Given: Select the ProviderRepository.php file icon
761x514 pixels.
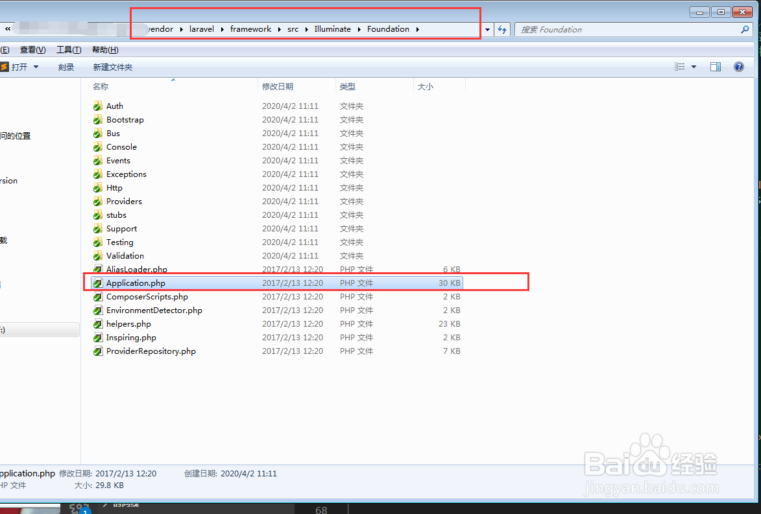Looking at the screenshot, I should [97, 351].
